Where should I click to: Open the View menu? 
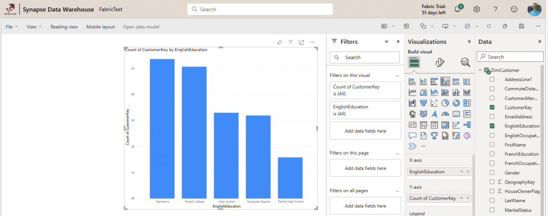pos(34,27)
